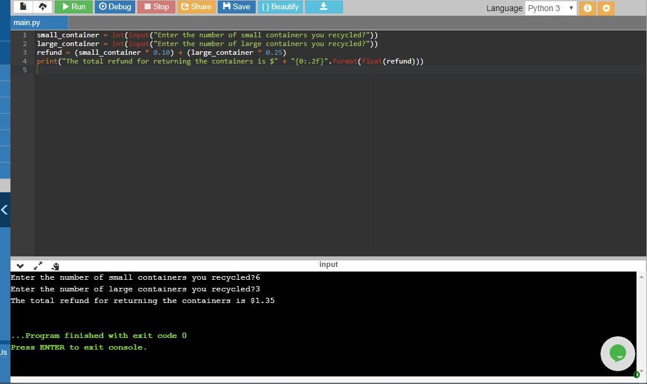The width and height of the screenshot is (647, 384).
Task: Expand the left sidebar with arrow
Action: [5, 210]
